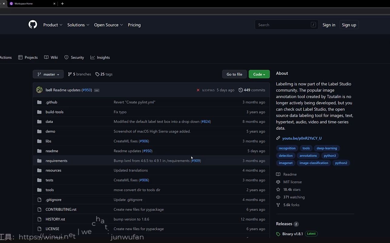390x243 pixels.
Task: Select the detection topic tag
Action: point(286,156)
